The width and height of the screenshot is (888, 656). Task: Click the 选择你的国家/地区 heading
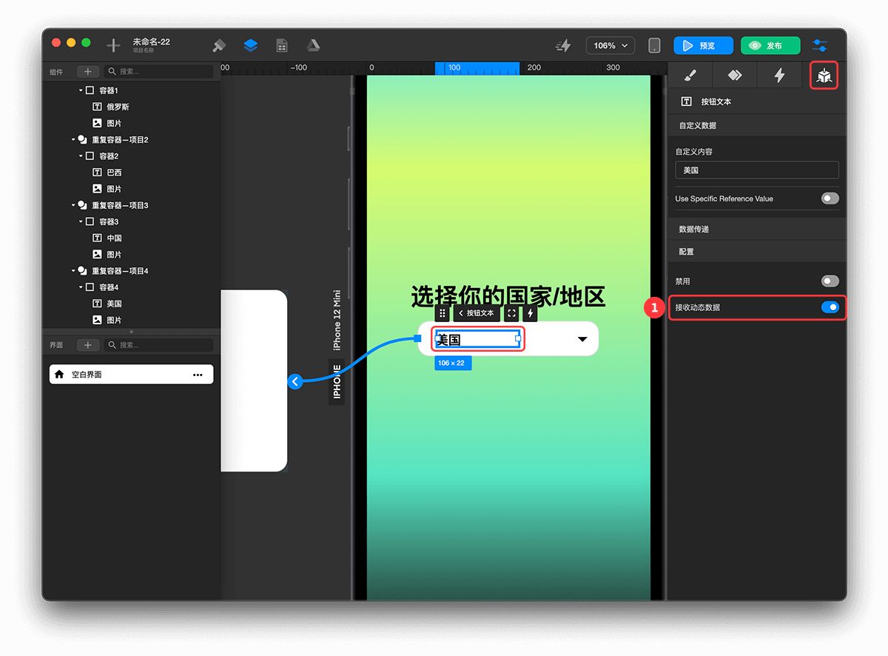(x=508, y=297)
